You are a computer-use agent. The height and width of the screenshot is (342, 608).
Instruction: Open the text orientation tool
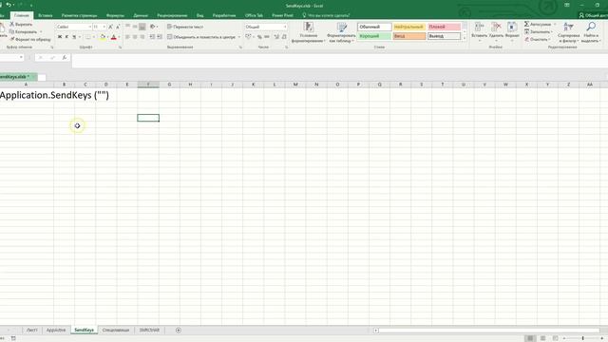(153, 27)
